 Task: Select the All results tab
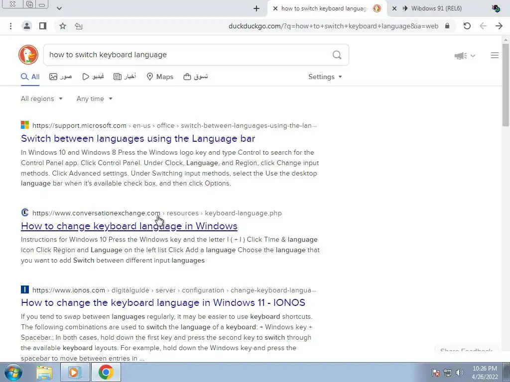point(30,77)
